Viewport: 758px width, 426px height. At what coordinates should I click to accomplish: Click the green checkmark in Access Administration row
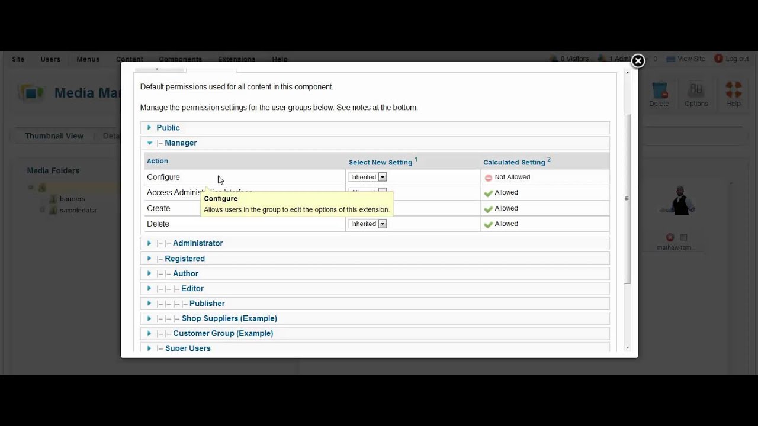tap(488, 193)
